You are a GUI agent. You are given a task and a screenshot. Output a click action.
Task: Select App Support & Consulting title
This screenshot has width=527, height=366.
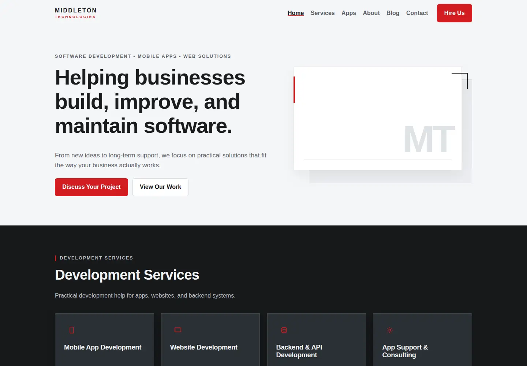[405, 351]
